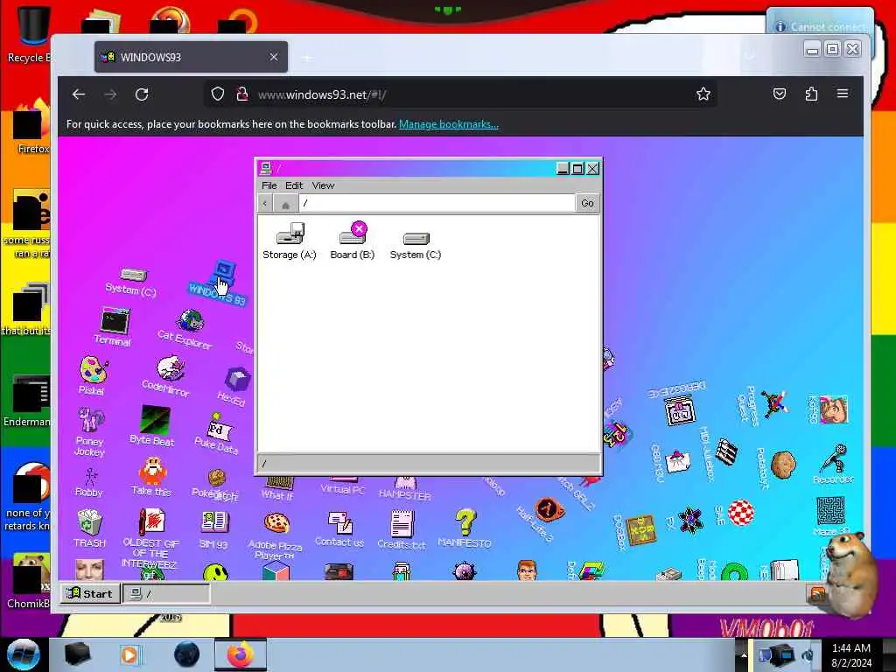Open the WINDOWS 93 desktop shortcut
This screenshot has width=896, height=672.
[220, 283]
